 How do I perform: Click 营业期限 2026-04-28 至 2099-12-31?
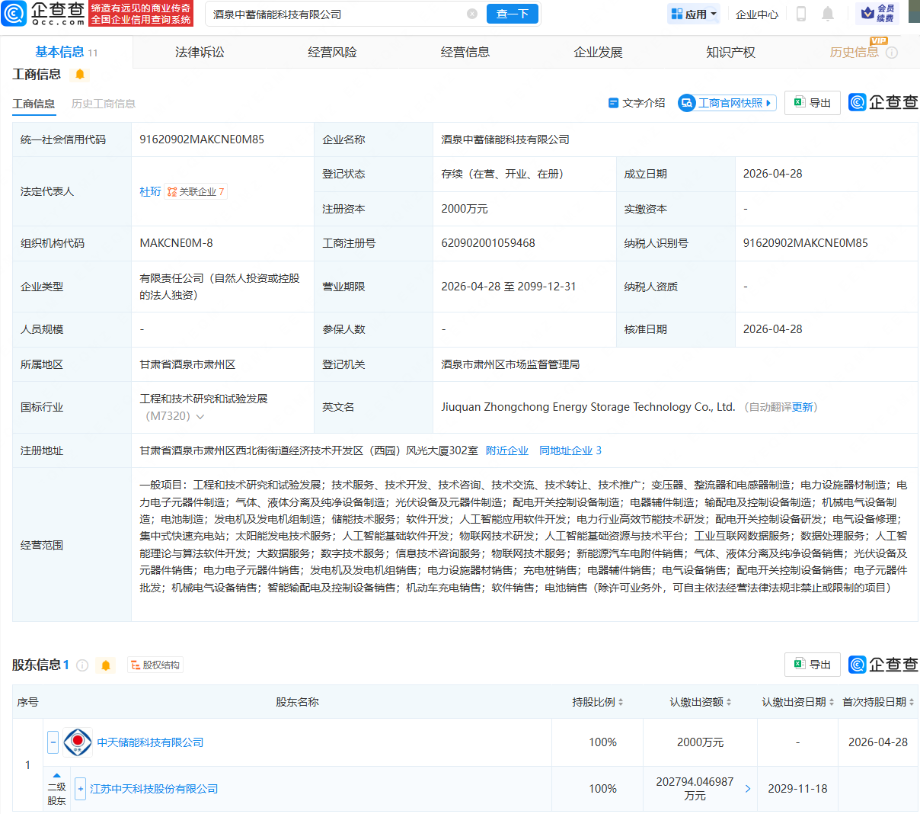[x=509, y=287]
